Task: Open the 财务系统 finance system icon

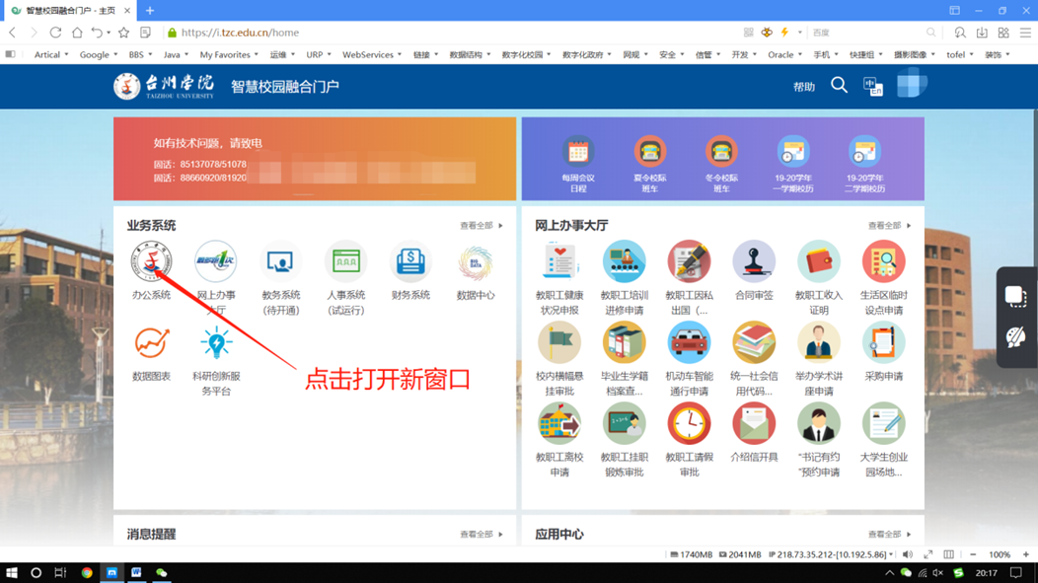Action: pos(409,262)
